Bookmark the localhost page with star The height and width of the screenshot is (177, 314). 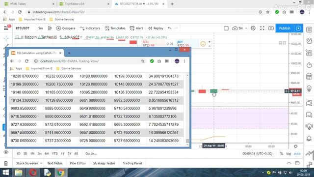click(x=143, y=61)
